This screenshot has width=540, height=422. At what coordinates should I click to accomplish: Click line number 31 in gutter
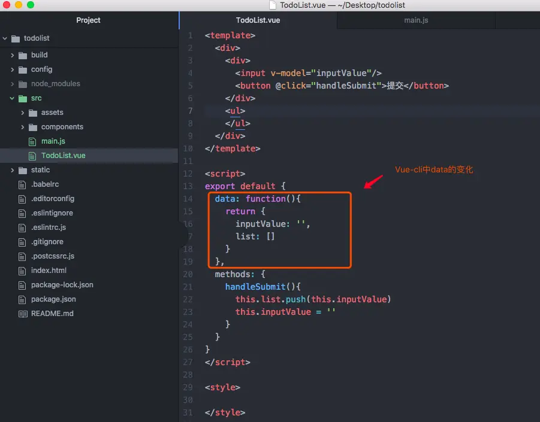tap(188, 412)
